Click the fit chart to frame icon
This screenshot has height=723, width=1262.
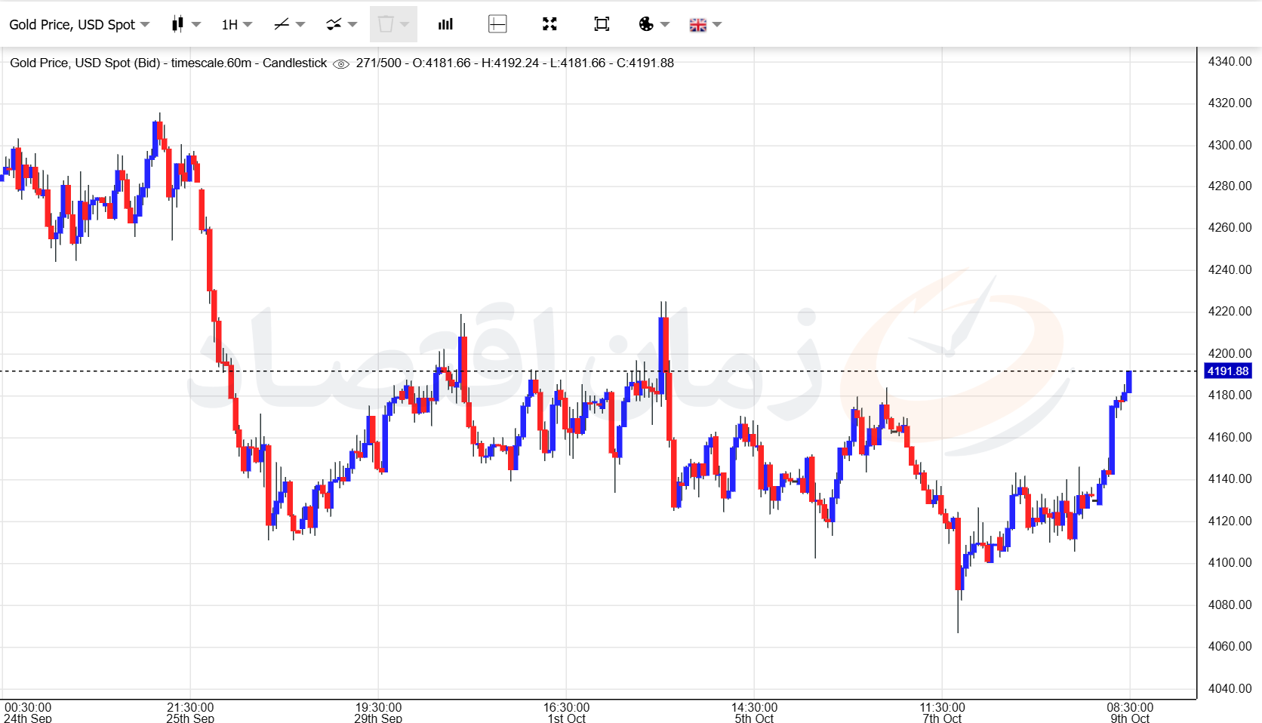[x=602, y=25]
